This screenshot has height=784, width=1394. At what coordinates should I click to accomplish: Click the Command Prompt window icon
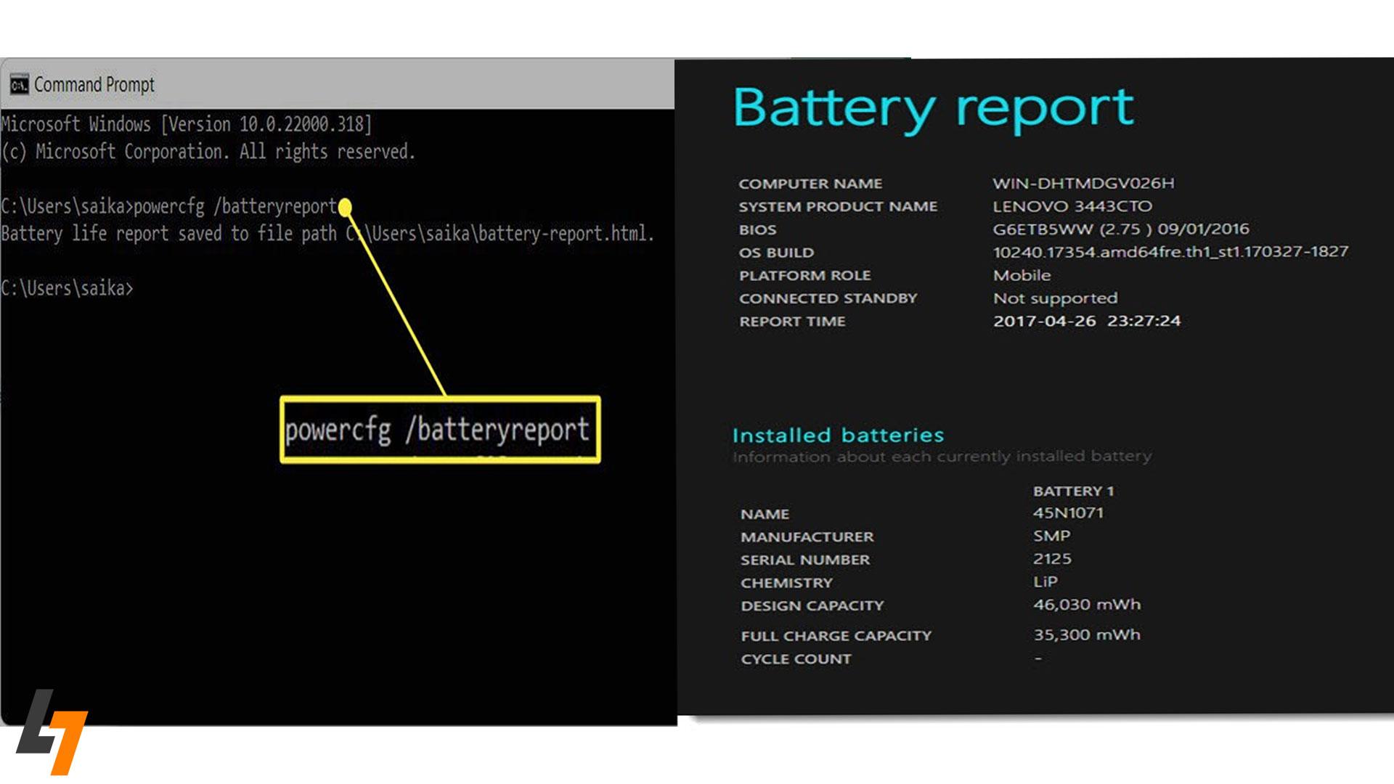point(19,85)
